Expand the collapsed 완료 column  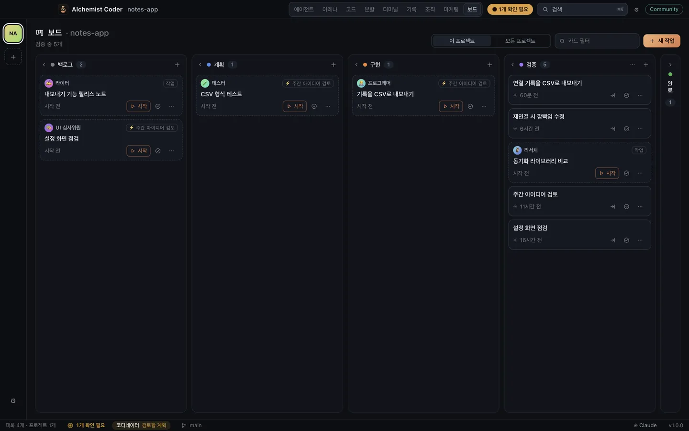click(670, 65)
